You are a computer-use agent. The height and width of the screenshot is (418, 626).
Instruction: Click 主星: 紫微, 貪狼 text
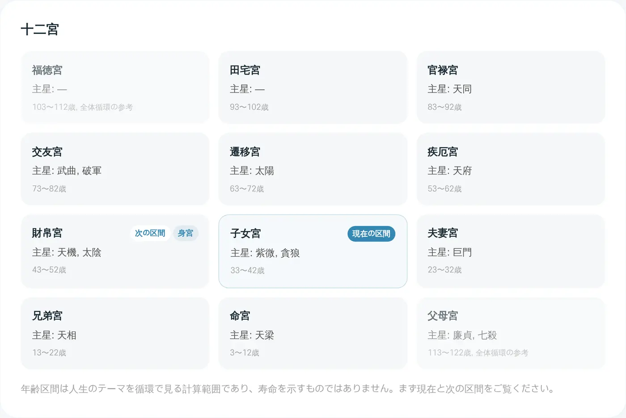265,253
